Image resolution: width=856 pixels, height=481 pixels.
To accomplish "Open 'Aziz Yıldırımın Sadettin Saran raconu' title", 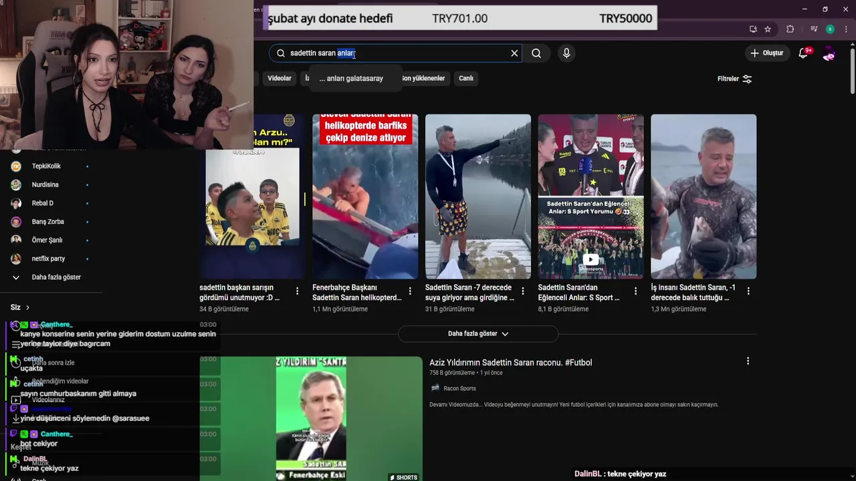I will 511,363.
